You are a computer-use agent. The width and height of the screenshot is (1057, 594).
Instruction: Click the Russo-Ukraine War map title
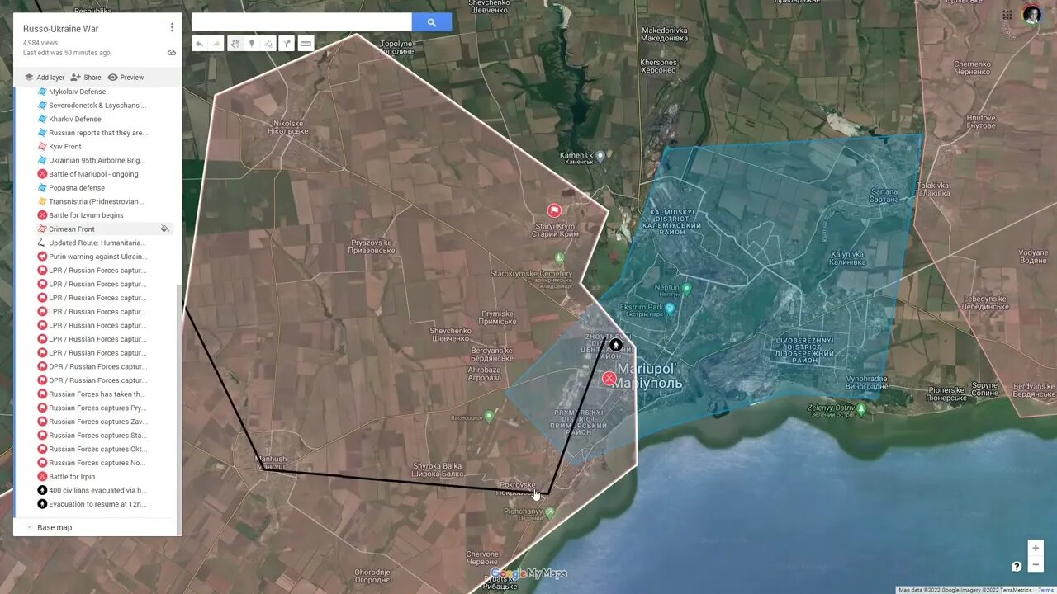click(x=61, y=29)
